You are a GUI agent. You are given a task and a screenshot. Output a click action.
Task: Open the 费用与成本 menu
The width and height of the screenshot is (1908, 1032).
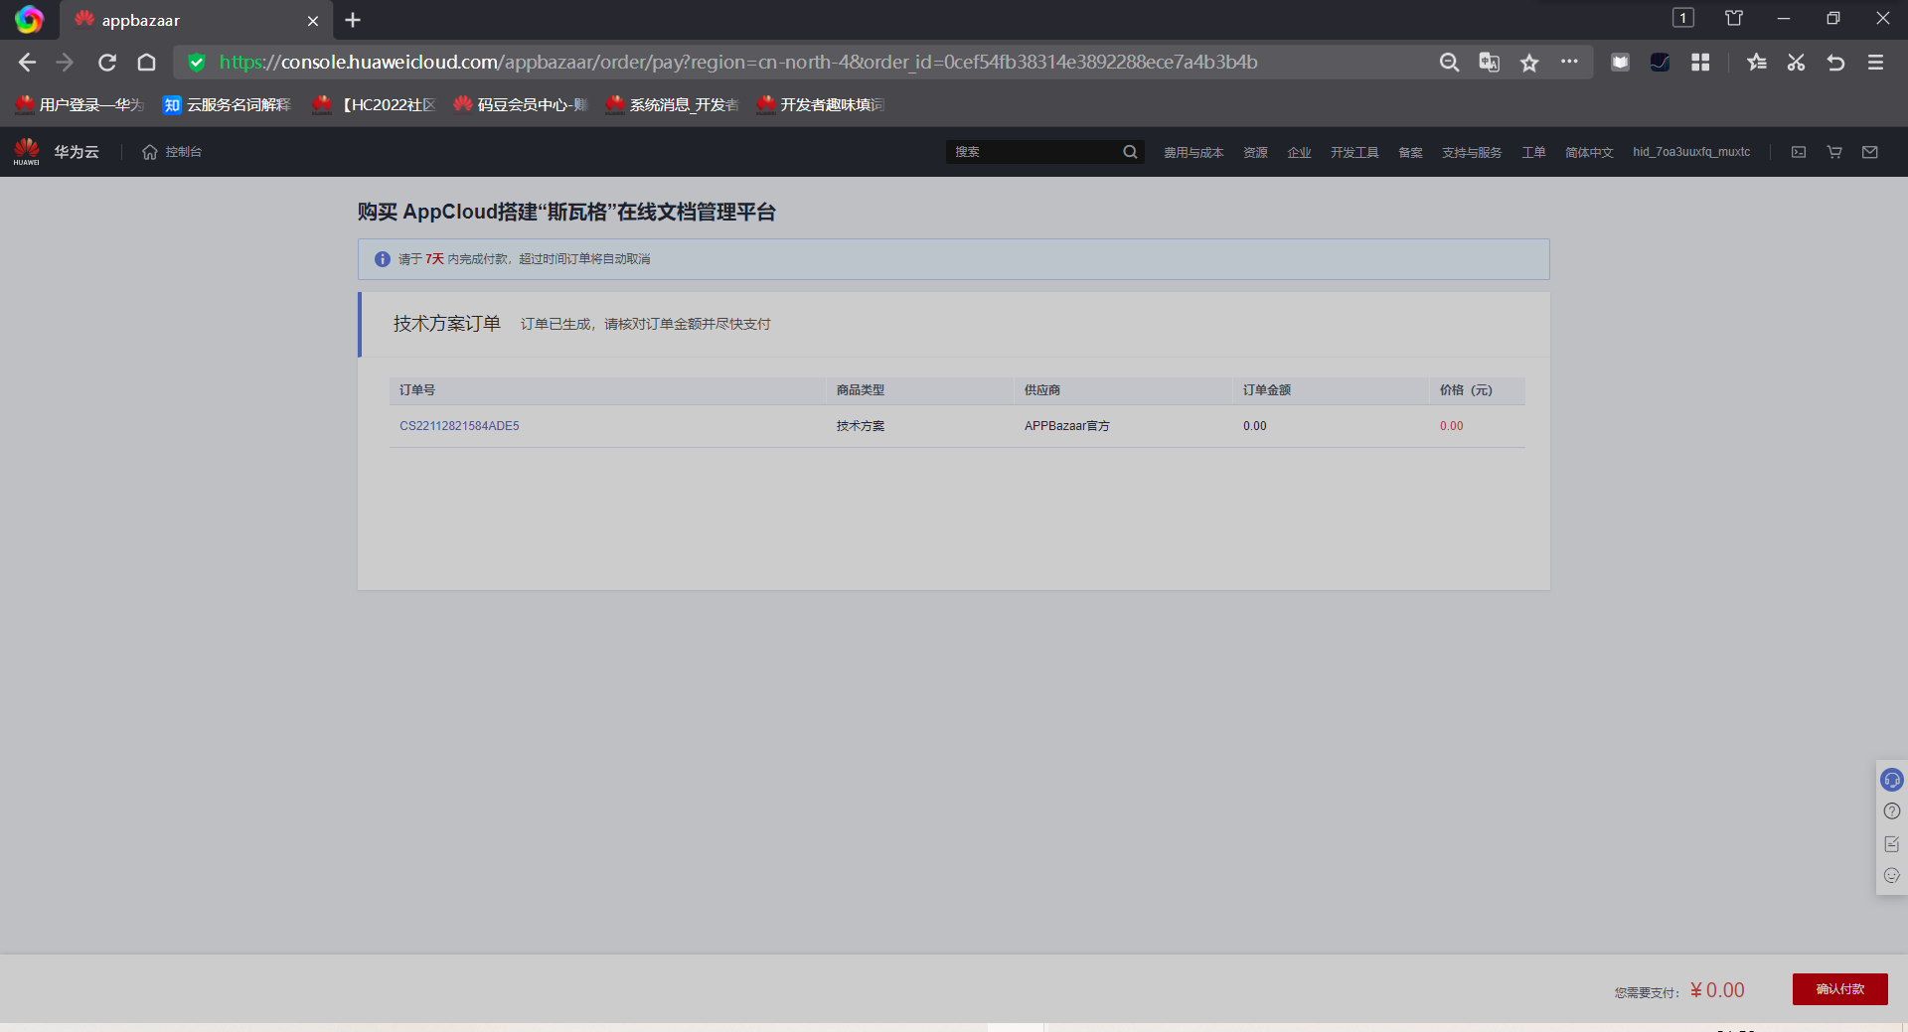click(1193, 152)
